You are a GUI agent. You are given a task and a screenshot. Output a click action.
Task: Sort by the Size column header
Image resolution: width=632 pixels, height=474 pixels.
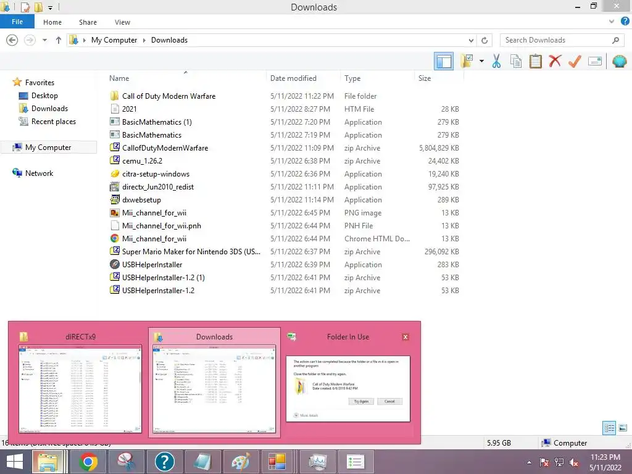(x=425, y=78)
